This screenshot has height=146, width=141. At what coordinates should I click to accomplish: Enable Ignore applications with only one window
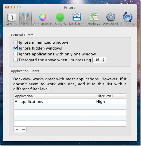point(16,54)
